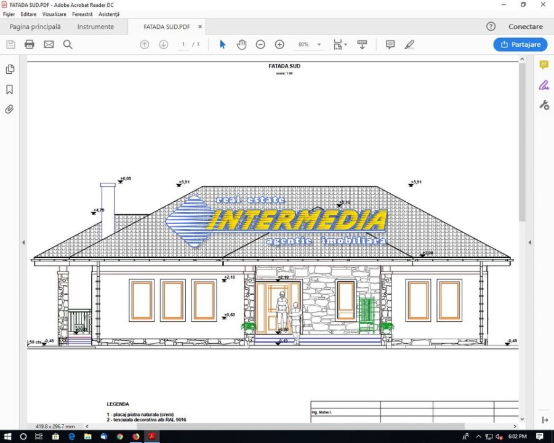Image resolution: width=554 pixels, height=443 pixels.
Task: Click the 80% zoom value field
Action: coord(303,44)
